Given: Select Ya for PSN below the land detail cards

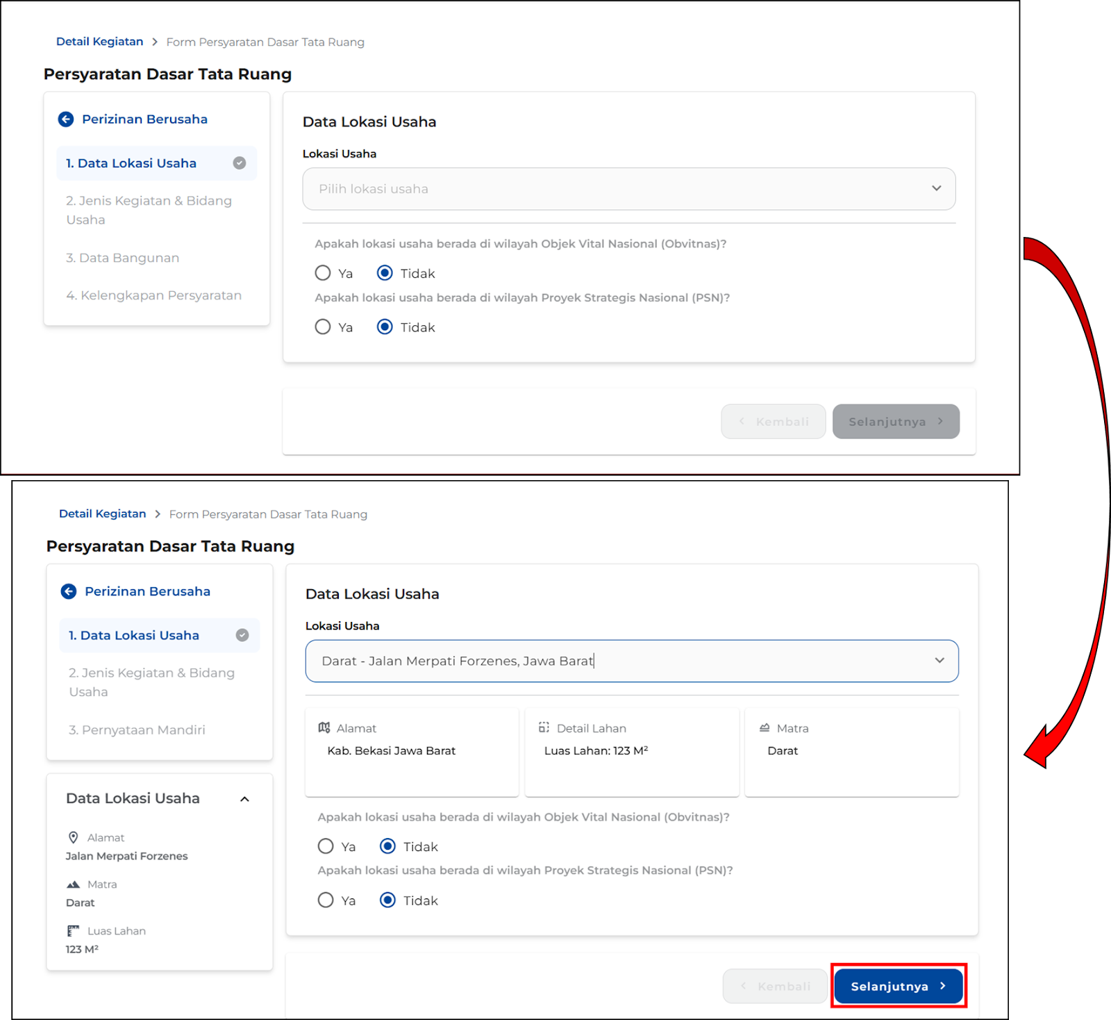Looking at the screenshot, I should (x=326, y=900).
